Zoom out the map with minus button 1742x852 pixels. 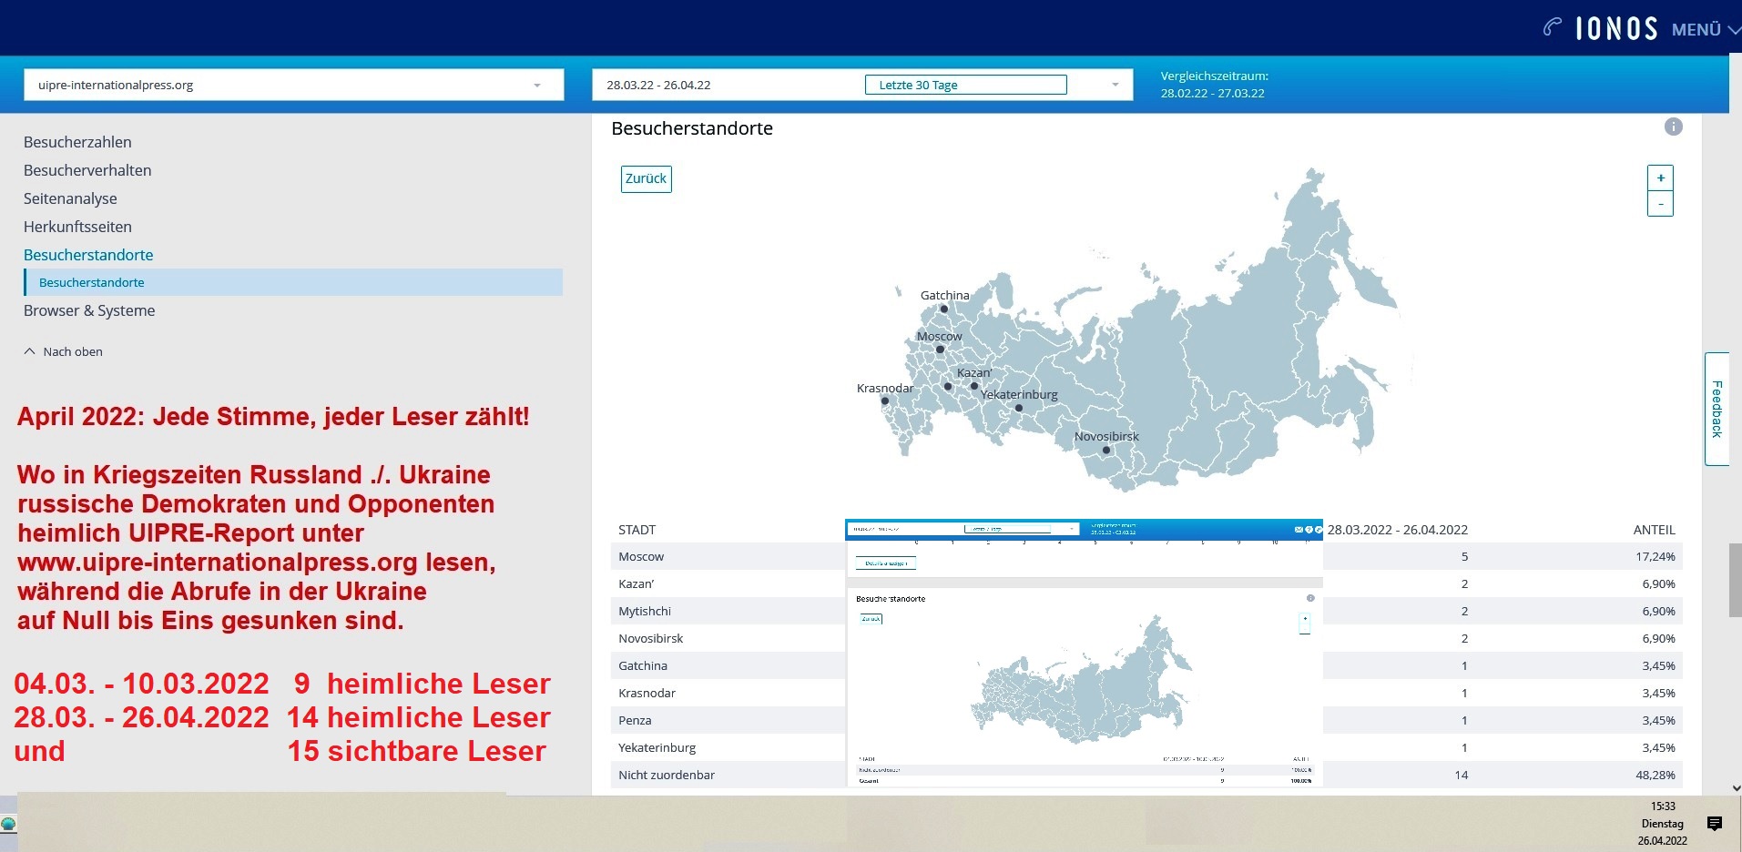click(1660, 205)
